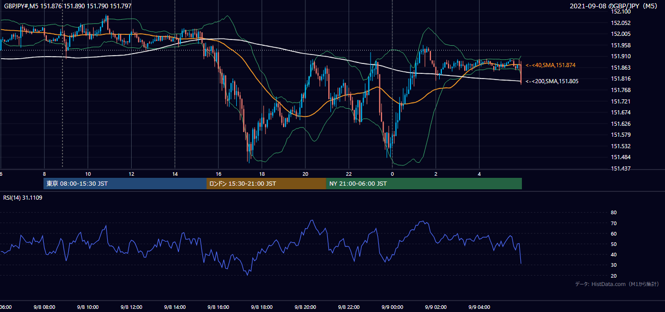Click the 151.437 price axis label
Image resolution: width=665 pixels, height=312 pixels.
(621, 168)
